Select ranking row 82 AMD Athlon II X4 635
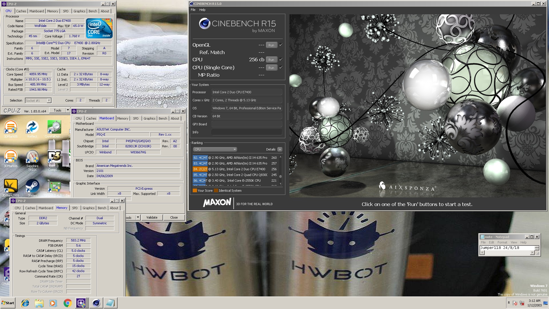 click(235, 158)
